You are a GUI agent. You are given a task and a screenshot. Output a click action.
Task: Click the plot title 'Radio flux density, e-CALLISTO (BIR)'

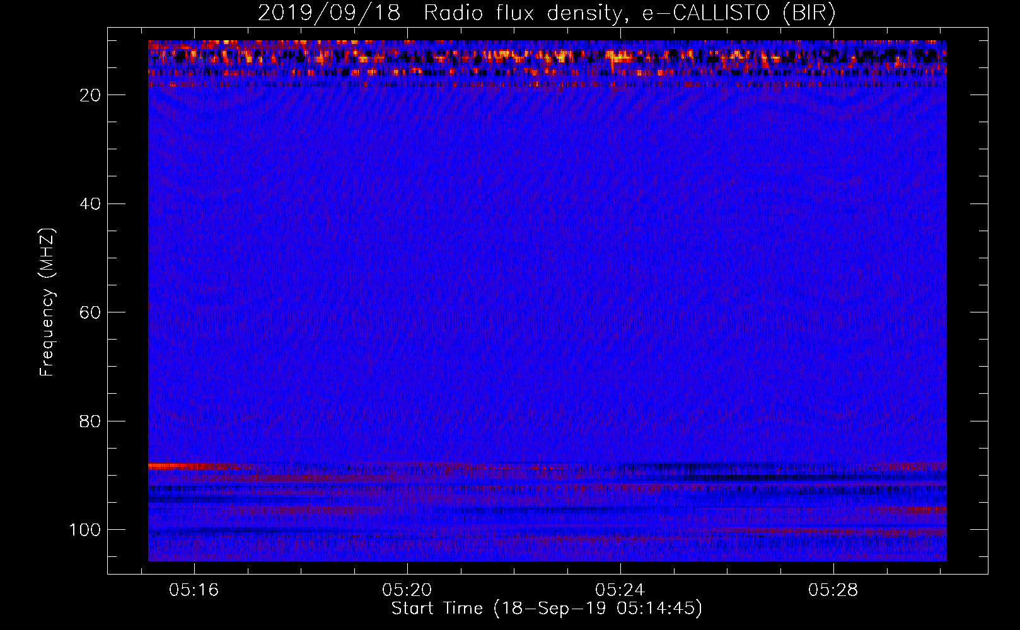629,13
